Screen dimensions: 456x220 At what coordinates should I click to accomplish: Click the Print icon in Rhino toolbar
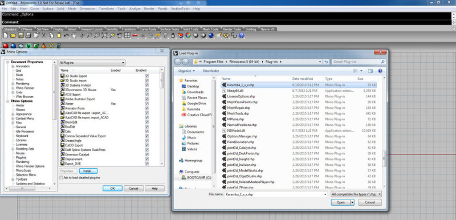click(28, 35)
